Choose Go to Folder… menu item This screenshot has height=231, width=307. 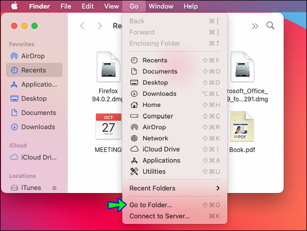pos(175,205)
